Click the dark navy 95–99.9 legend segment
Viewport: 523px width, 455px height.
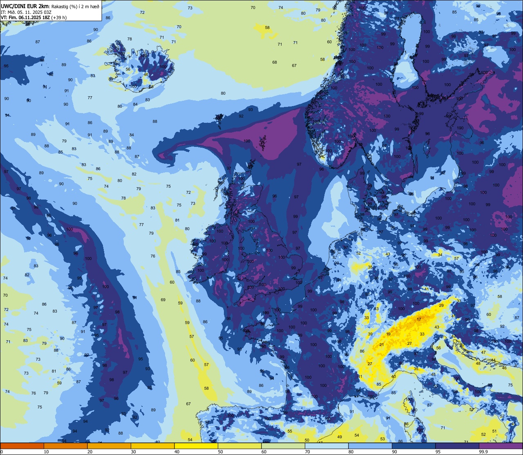click(457, 446)
